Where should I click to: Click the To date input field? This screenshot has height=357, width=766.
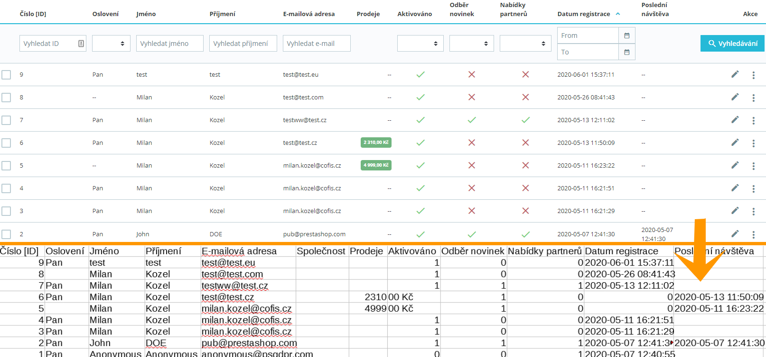coord(588,52)
